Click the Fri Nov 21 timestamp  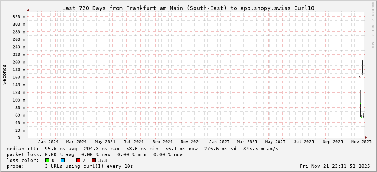click(x=335, y=166)
